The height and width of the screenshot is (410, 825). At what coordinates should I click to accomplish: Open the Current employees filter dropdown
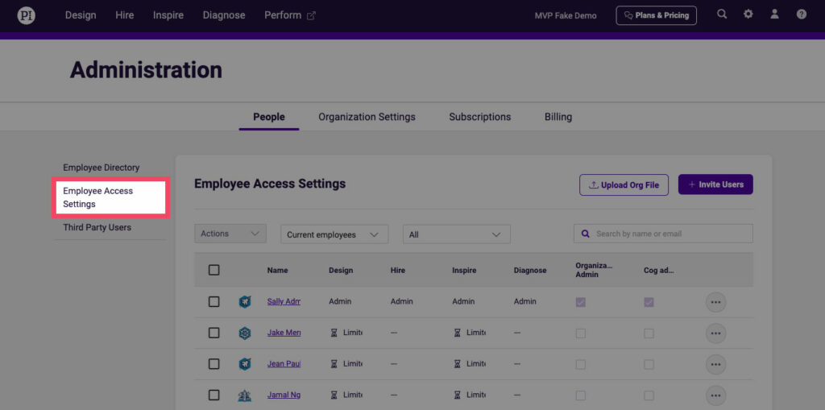pyautogui.click(x=334, y=234)
